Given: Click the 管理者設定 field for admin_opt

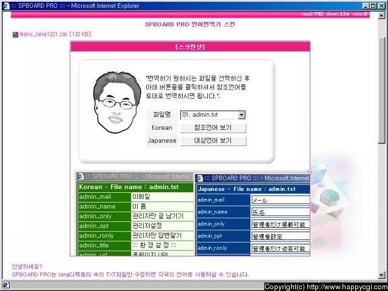Looking at the screenshot, I should (280, 236).
